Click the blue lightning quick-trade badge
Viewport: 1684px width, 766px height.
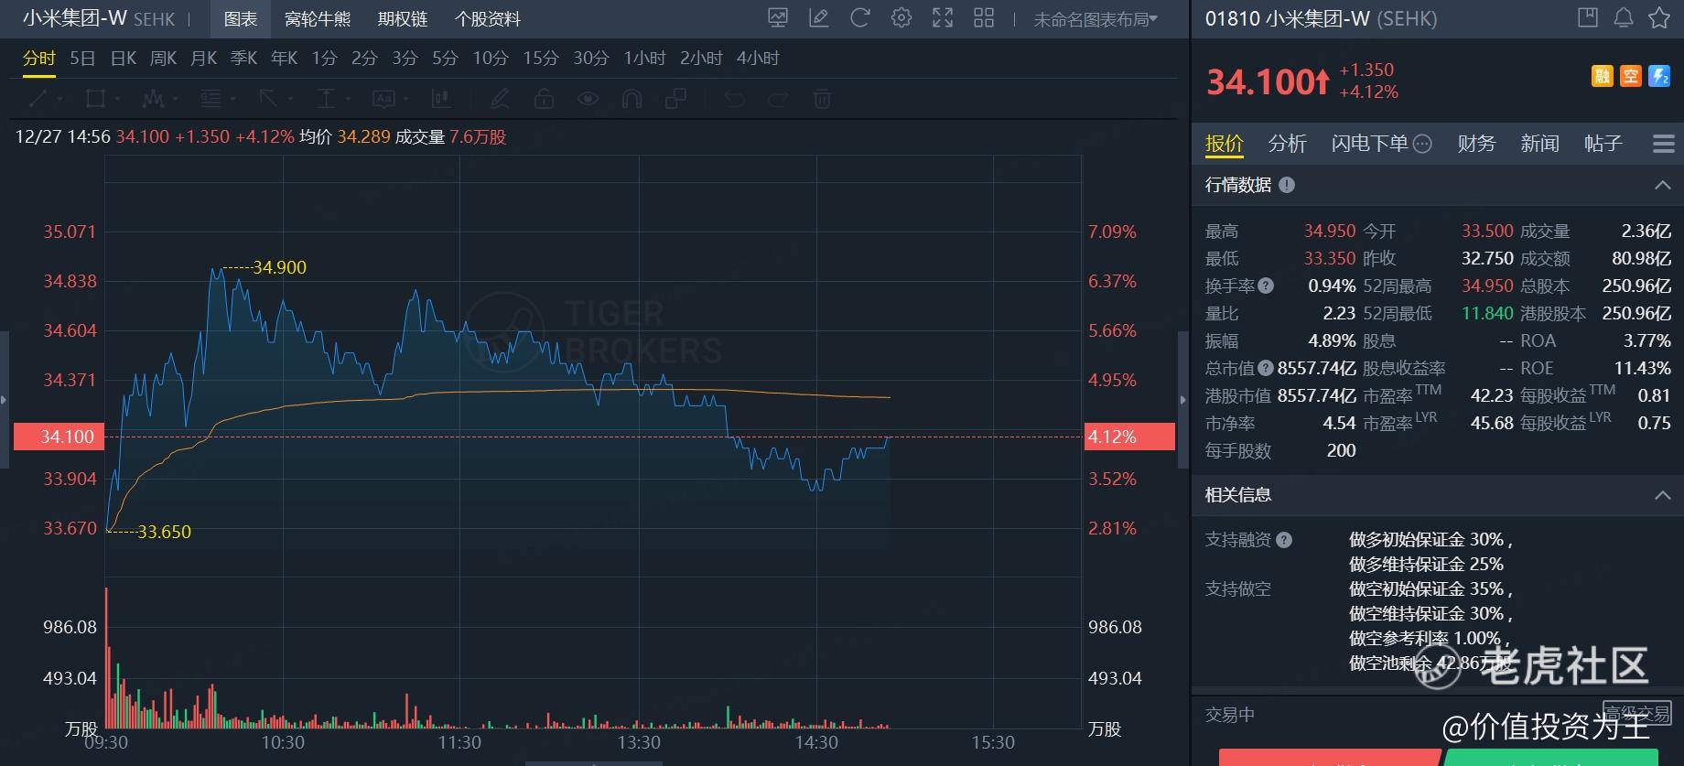point(1659,77)
